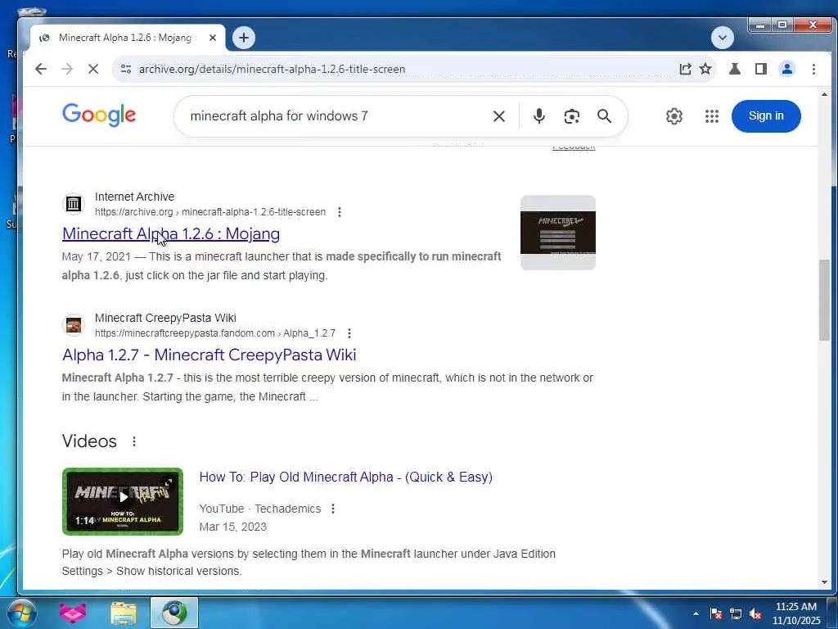Search by image with Lens icon
The image size is (838, 629).
tap(571, 116)
